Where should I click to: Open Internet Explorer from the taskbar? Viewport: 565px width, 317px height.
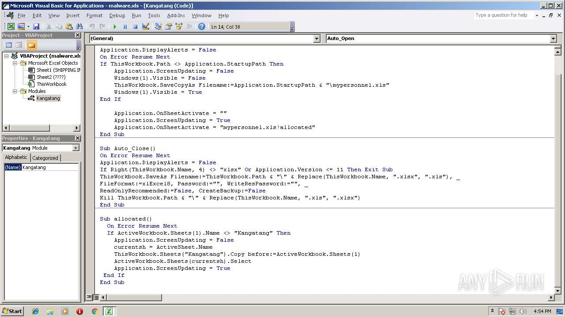tap(35, 311)
